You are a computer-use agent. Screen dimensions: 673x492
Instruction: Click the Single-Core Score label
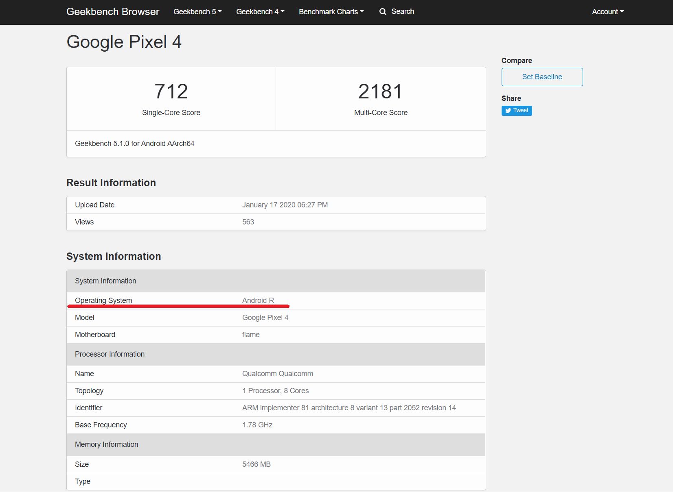(171, 113)
